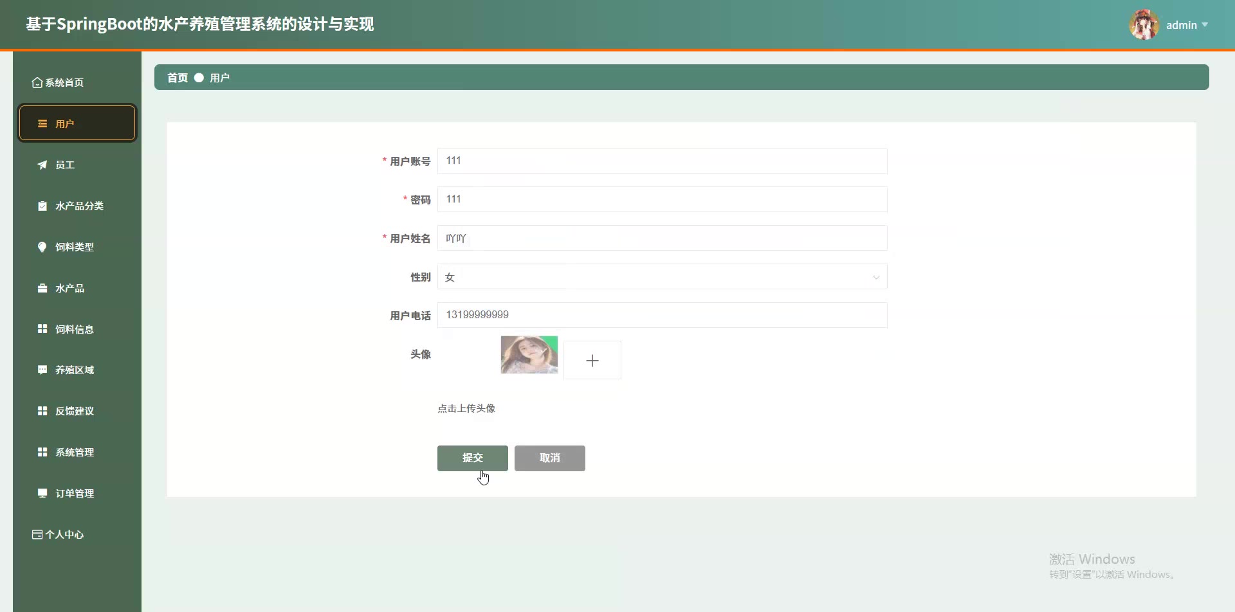Click the admin avatar picture
Viewport: 1235px width, 612px height.
click(1144, 24)
